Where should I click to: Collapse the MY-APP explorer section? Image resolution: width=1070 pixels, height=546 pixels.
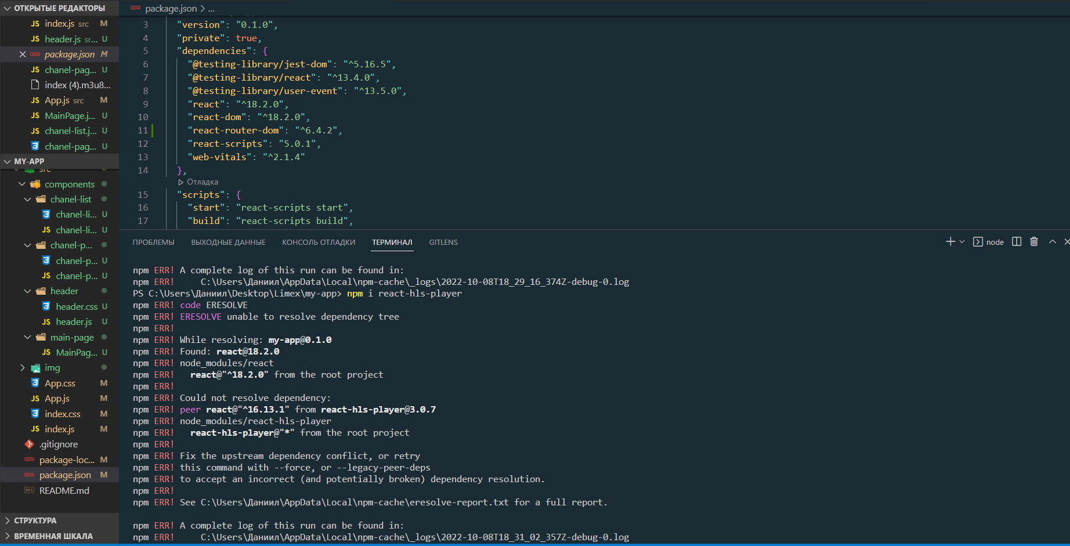point(8,162)
